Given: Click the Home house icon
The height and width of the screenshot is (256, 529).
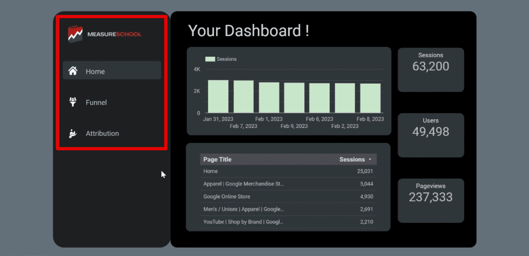Looking at the screenshot, I should [73, 71].
